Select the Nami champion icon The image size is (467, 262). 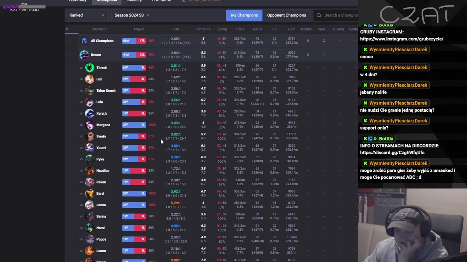point(89,228)
